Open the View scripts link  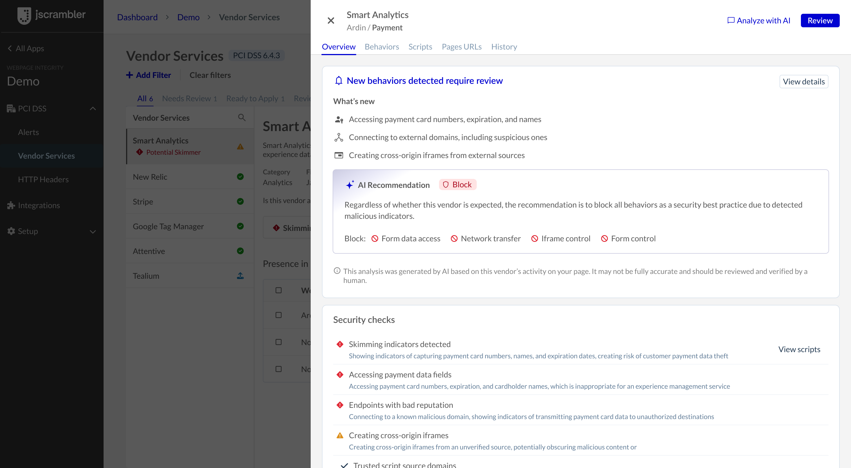799,349
